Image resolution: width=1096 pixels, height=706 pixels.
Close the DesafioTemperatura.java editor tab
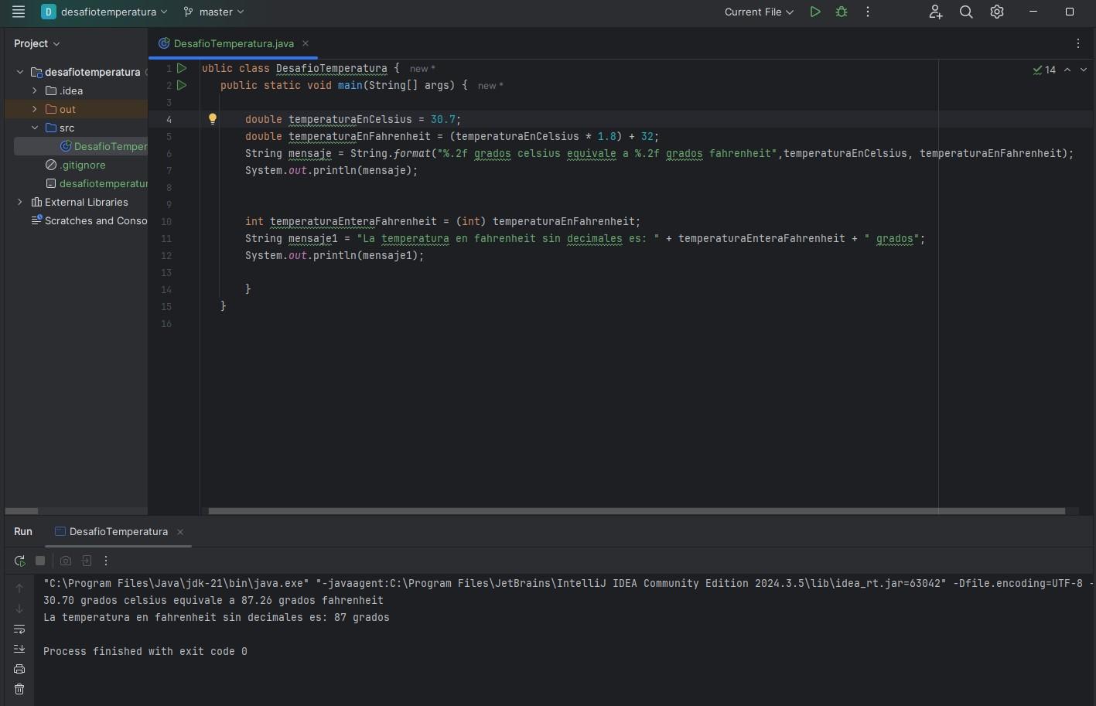click(306, 43)
